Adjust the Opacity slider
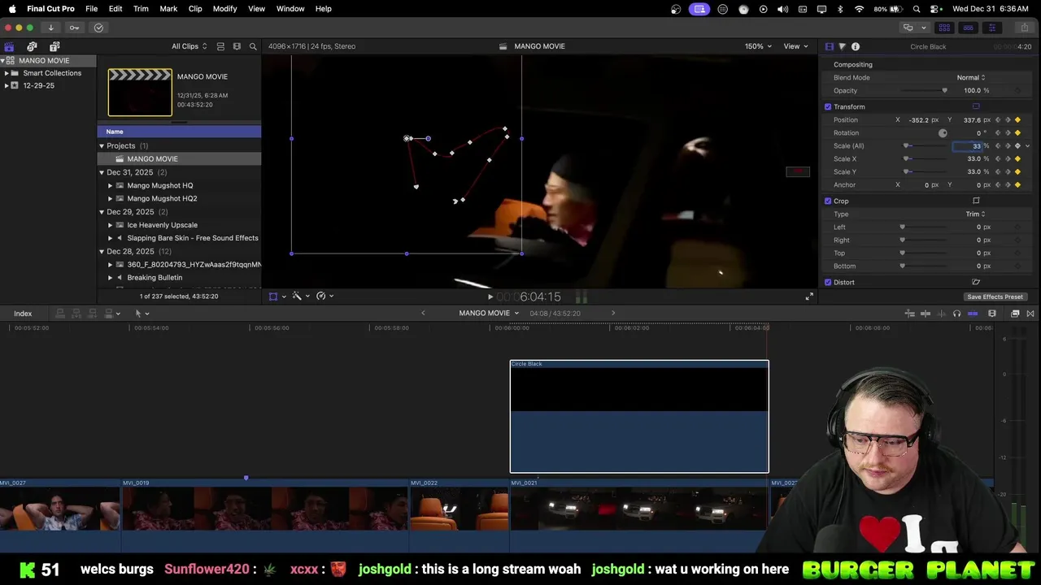 pyautogui.click(x=923, y=90)
